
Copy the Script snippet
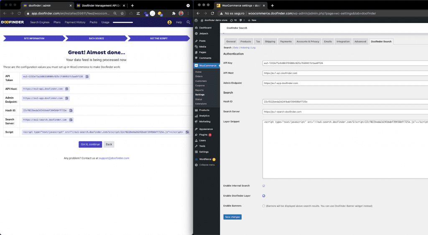click(187, 132)
